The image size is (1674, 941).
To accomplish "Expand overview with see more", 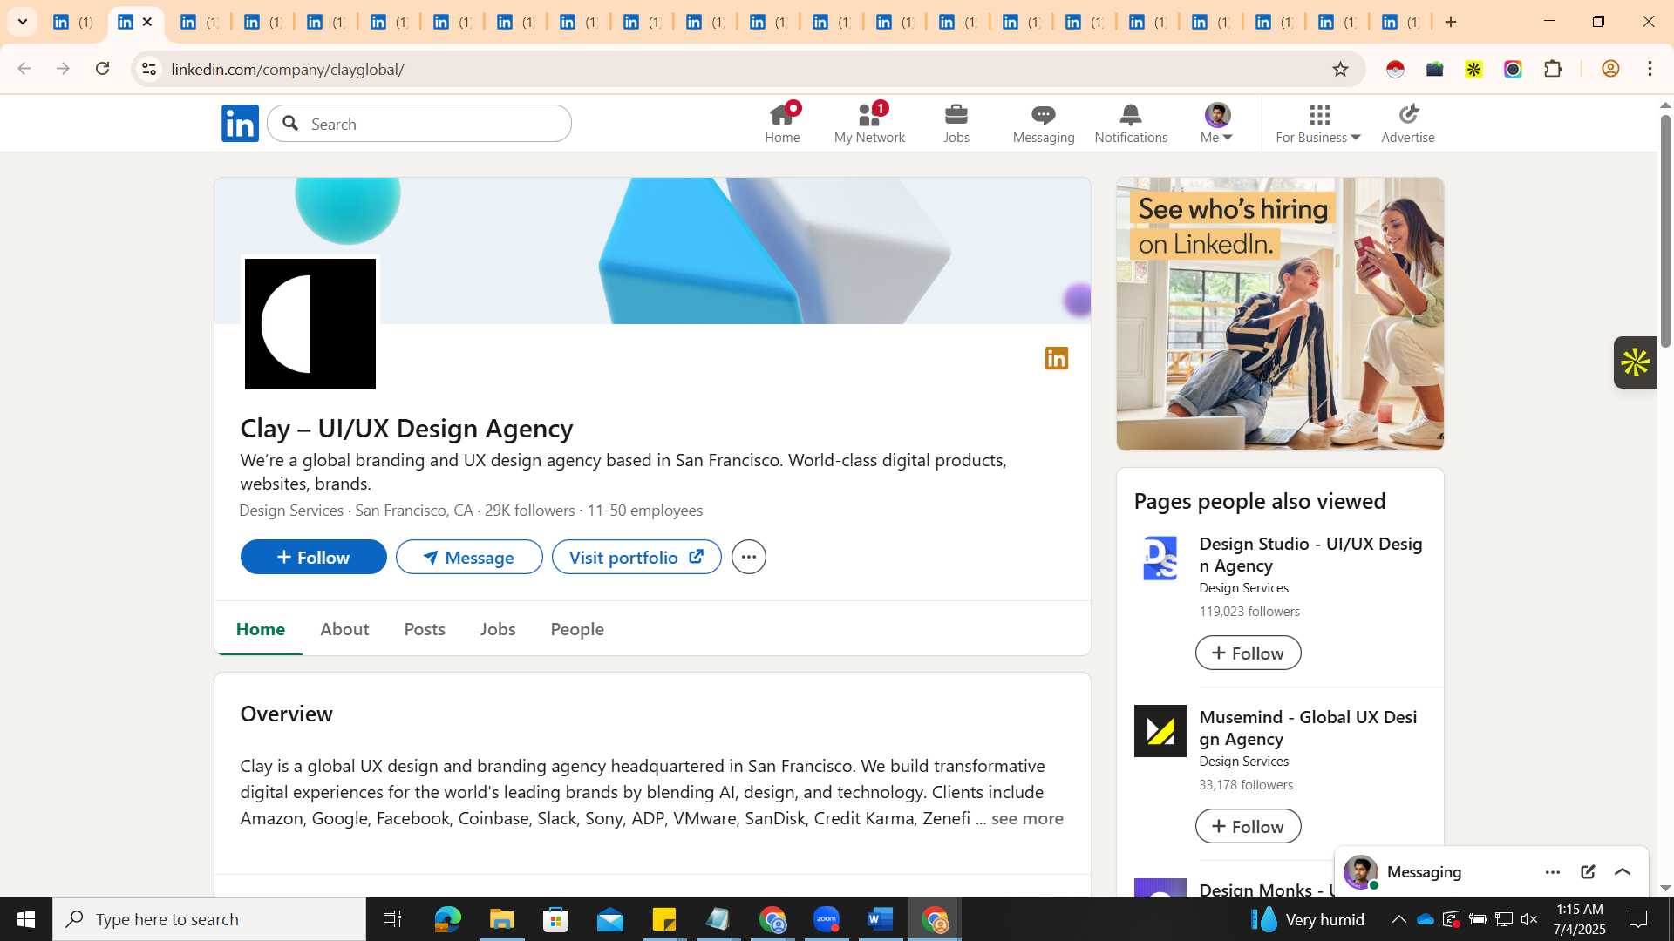I will (1027, 818).
